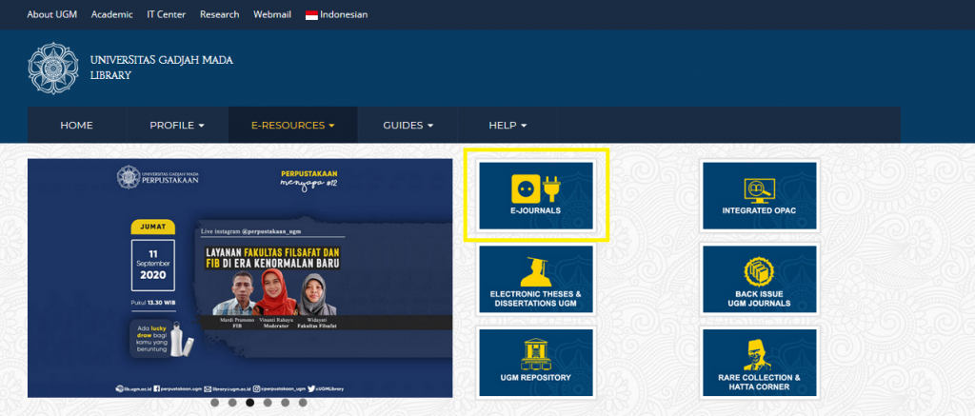975x416 pixels.
Task: Expand the HELP dropdown menu
Action: pyautogui.click(x=507, y=125)
